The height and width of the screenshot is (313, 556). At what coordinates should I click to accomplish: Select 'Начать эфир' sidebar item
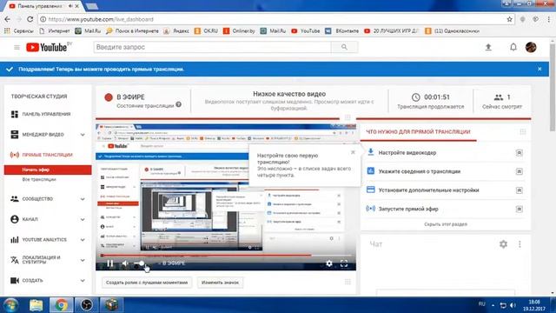point(48,170)
